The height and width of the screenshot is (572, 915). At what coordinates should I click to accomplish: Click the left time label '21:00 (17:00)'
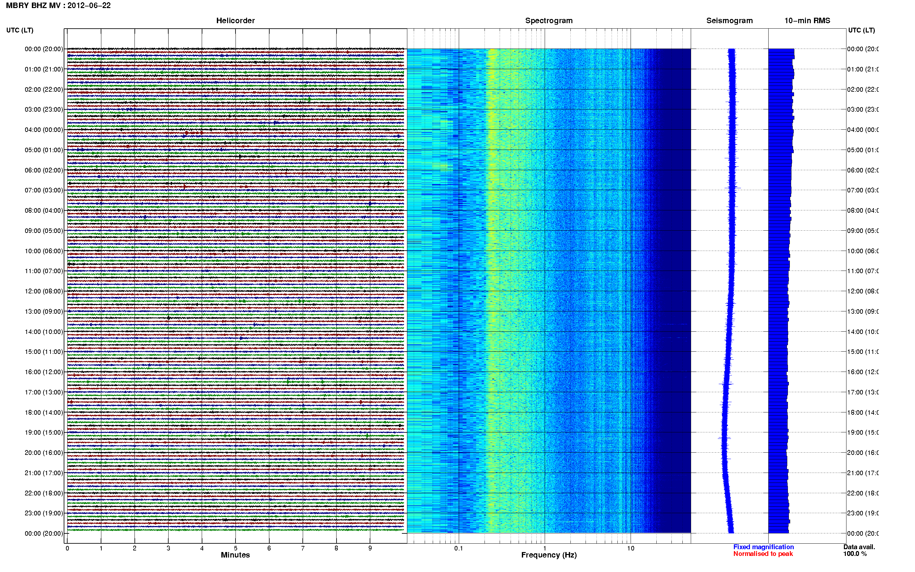44,473
